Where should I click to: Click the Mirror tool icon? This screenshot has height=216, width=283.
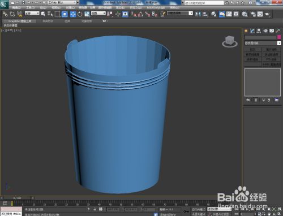click(198, 14)
